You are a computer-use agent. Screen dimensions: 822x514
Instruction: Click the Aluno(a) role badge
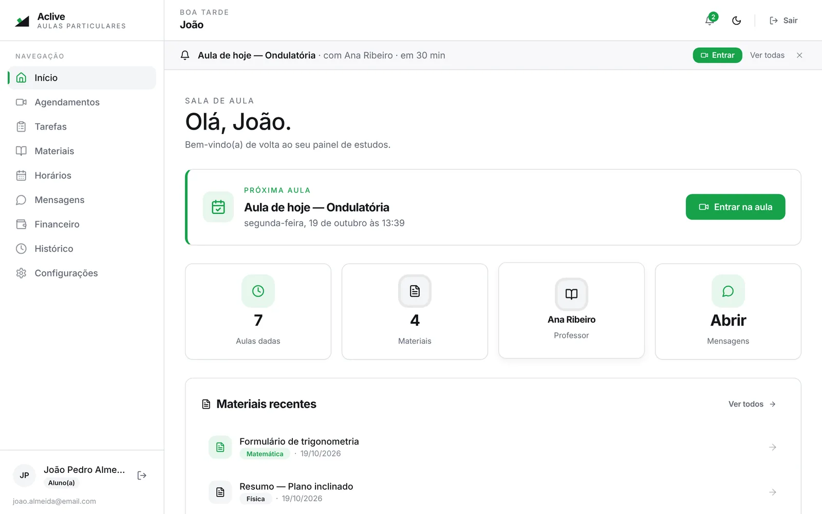tap(62, 483)
